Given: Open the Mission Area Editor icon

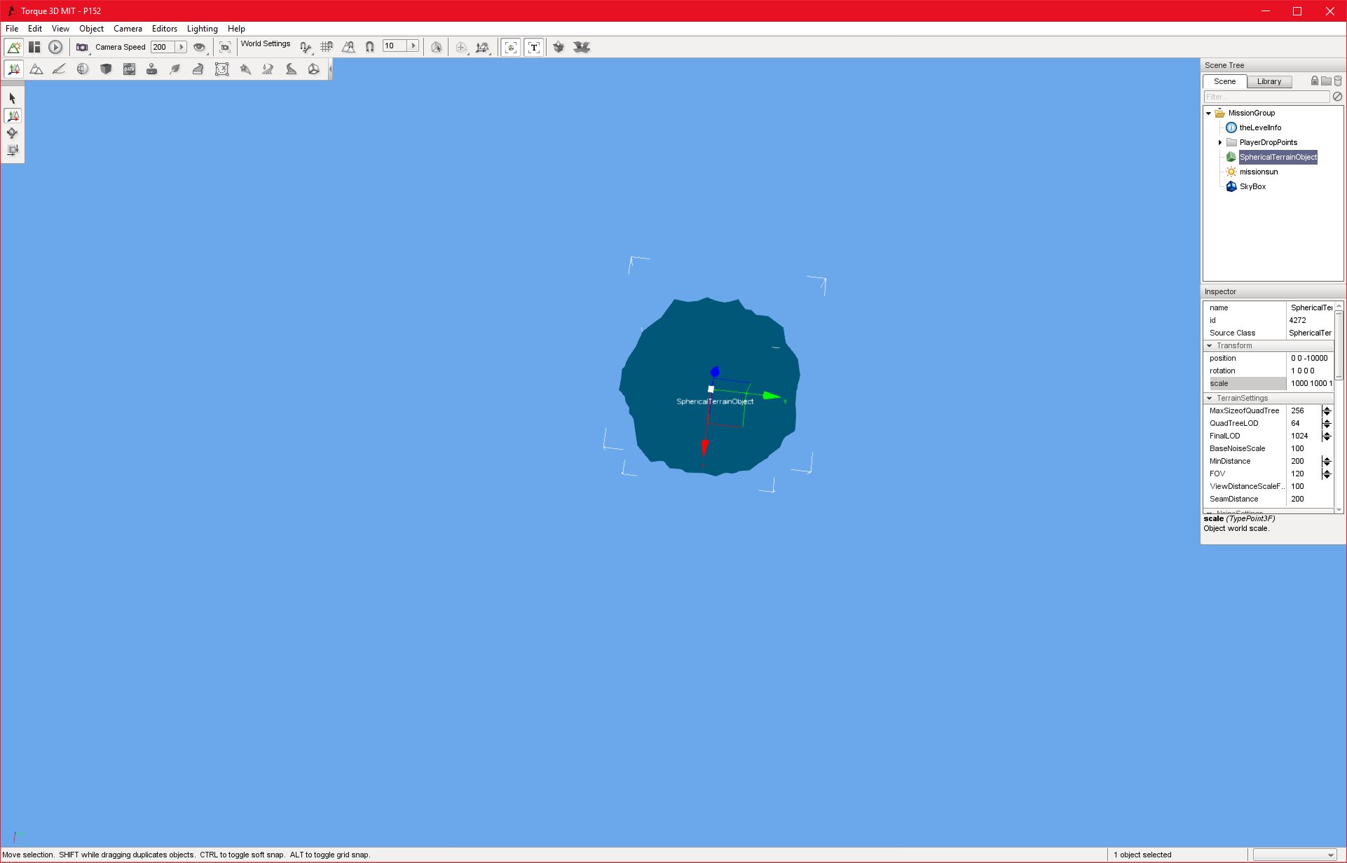Looking at the screenshot, I should 221,69.
